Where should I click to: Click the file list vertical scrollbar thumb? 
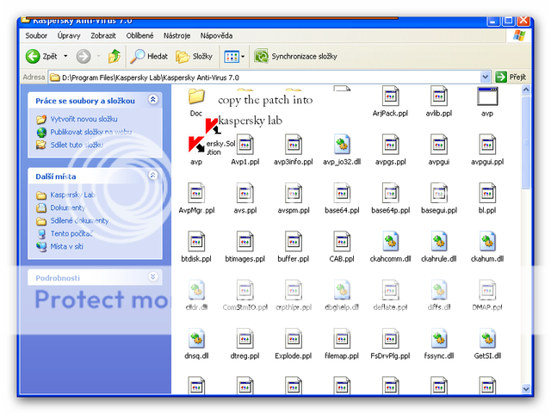pos(526,142)
